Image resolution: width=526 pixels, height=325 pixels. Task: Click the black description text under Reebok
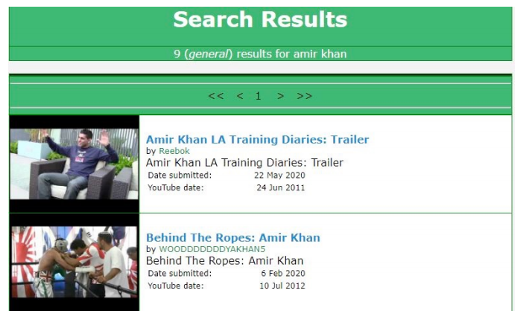[x=244, y=163]
